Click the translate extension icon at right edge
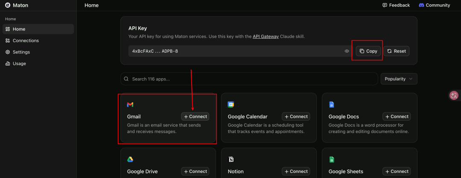This screenshot has height=178, width=461. pos(454,96)
